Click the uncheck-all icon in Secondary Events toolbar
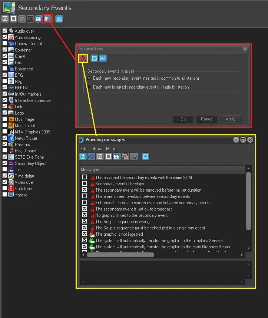 (x=13, y=19)
